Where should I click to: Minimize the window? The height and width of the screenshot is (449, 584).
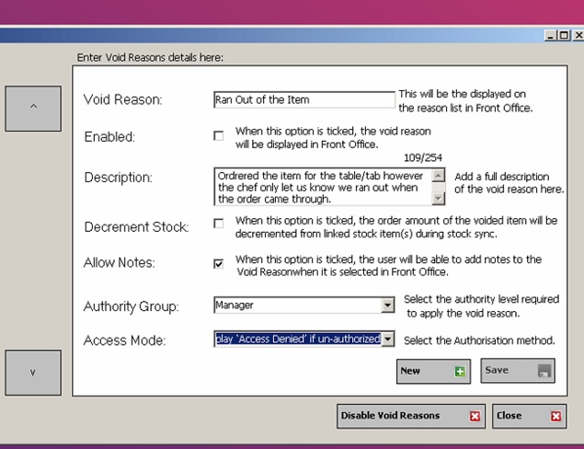click(x=550, y=35)
